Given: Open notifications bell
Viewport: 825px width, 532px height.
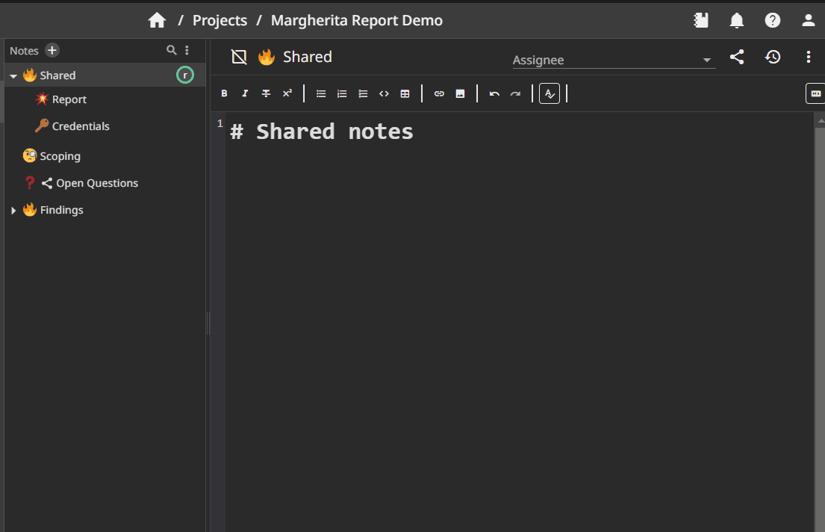Looking at the screenshot, I should [737, 20].
